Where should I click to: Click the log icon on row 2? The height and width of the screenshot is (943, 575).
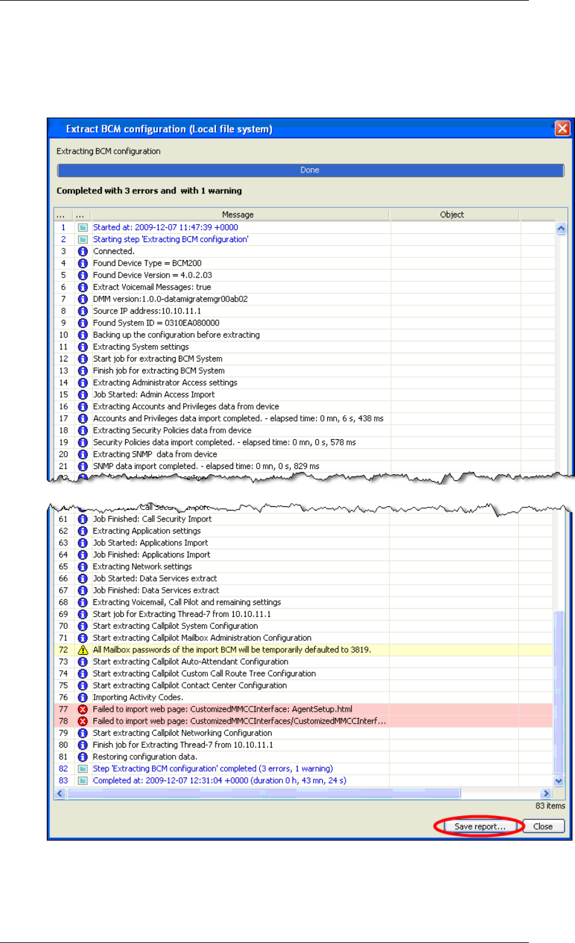82,240
